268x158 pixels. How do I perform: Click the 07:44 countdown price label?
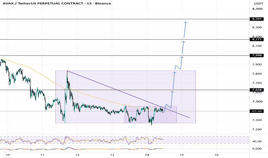click(256, 111)
